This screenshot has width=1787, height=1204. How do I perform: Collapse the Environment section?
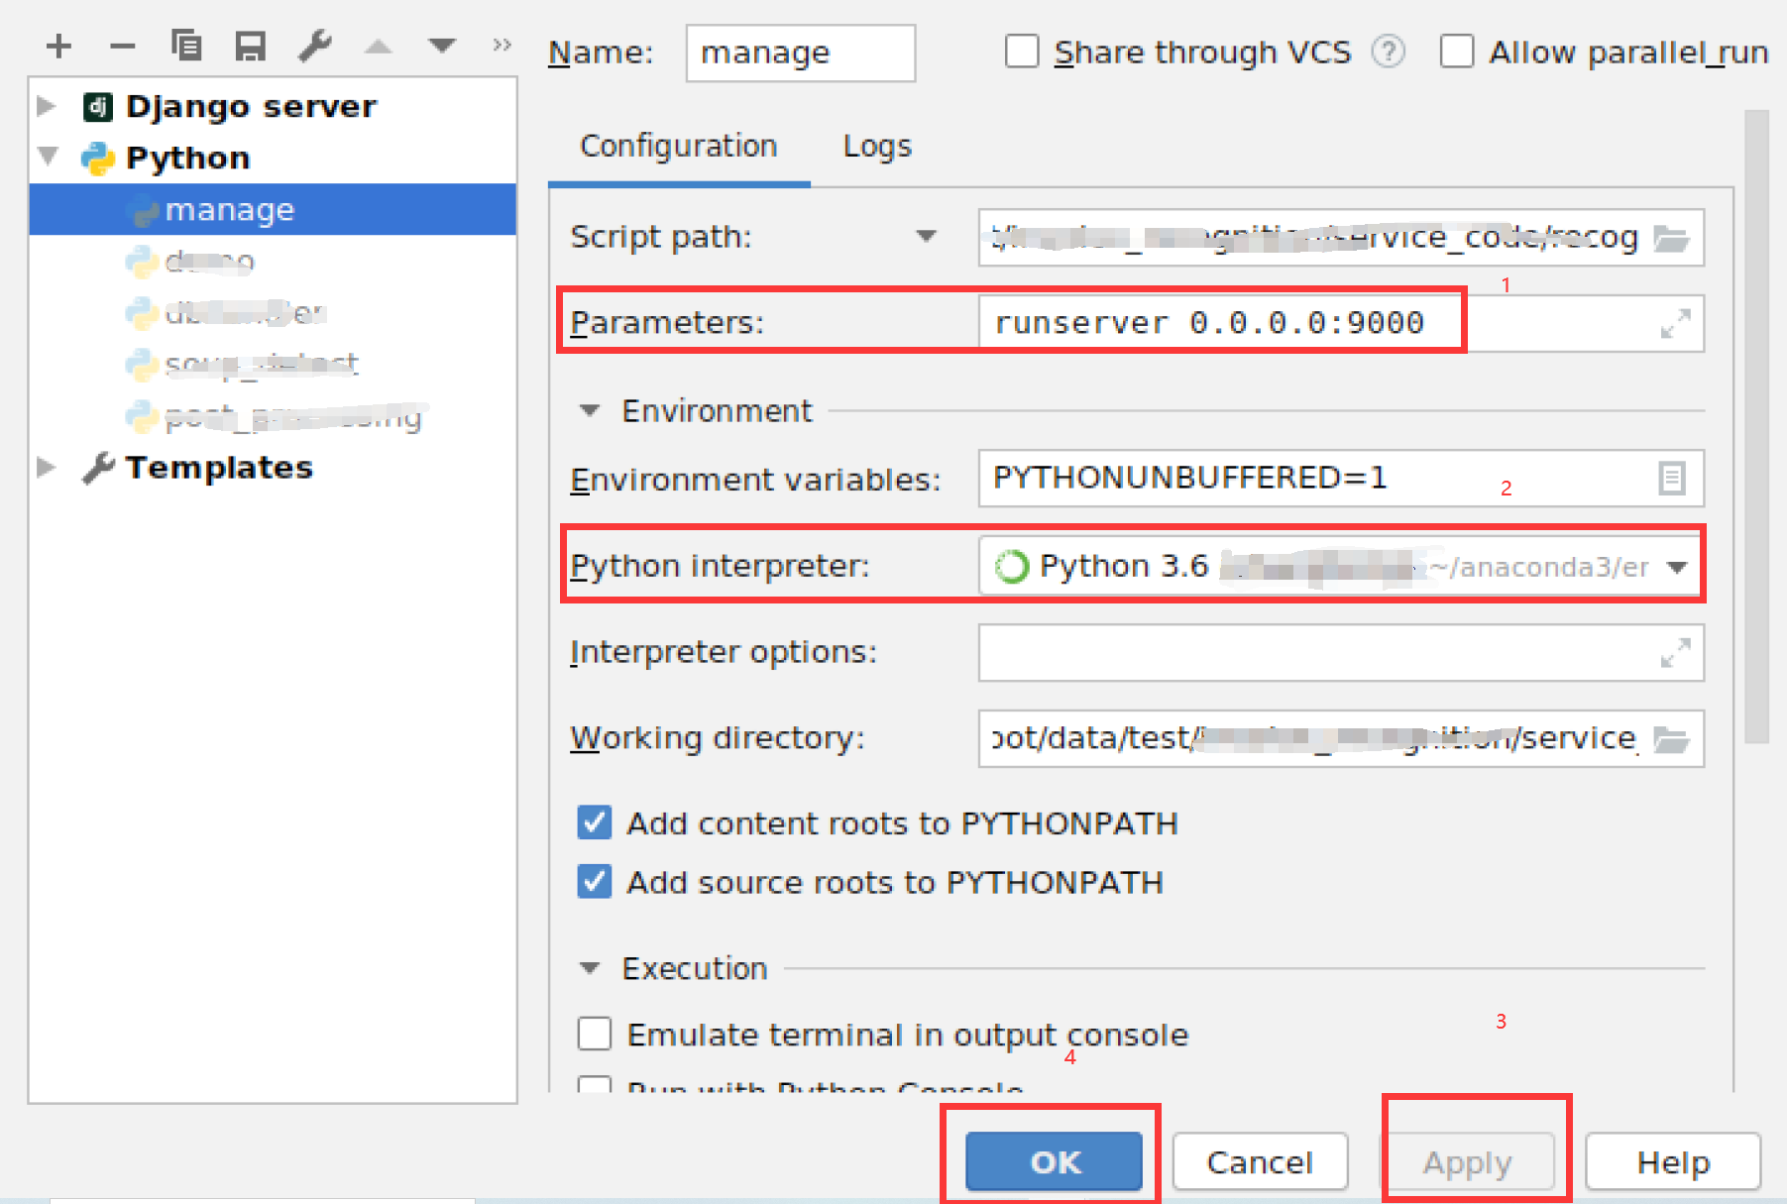[x=590, y=410]
